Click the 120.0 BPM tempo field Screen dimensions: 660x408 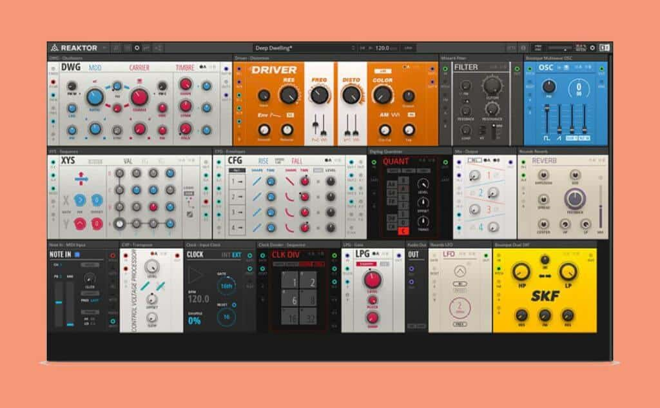click(382, 48)
